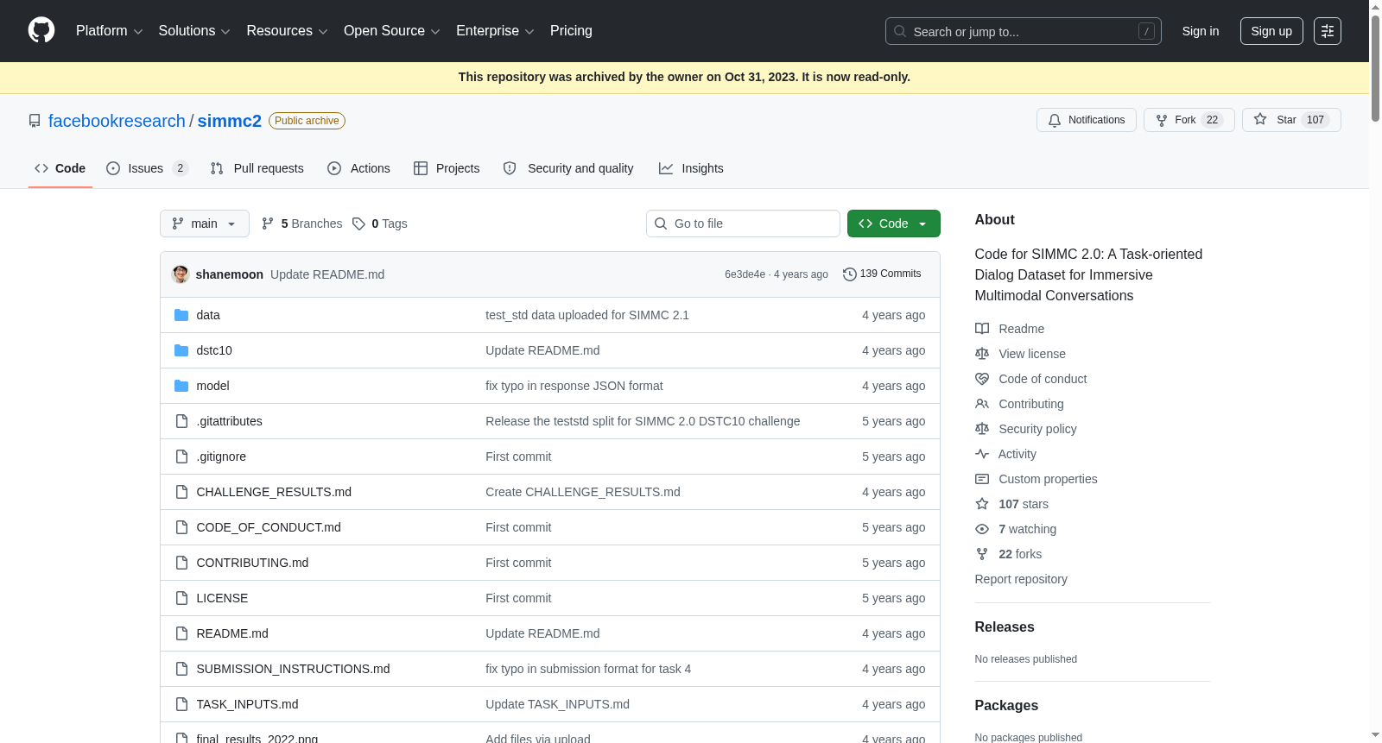
Task: Open the simmc2 repository name link
Action: pyautogui.click(x=230, y=121)
